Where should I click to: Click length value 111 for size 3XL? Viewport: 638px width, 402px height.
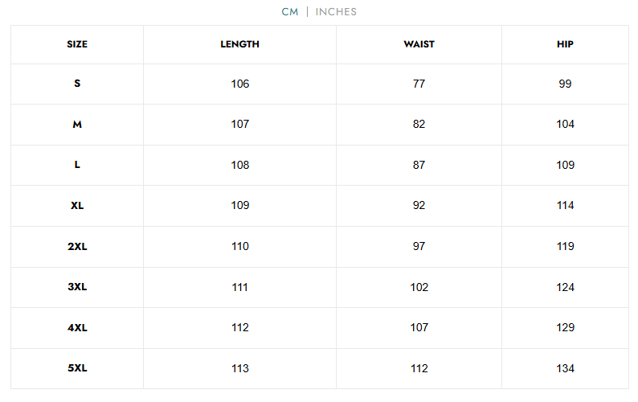coord(239,287)
